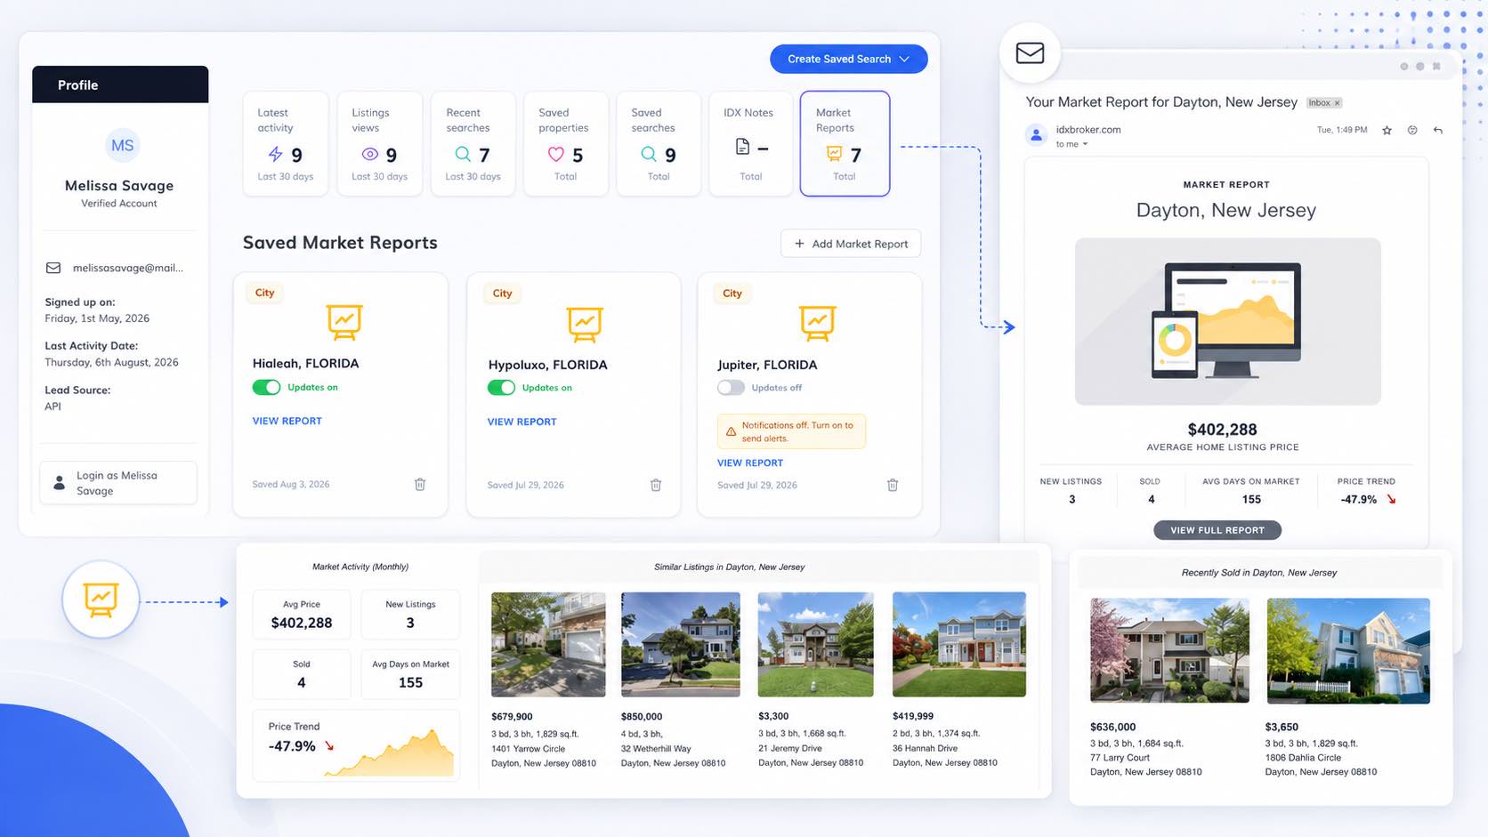This screenshot has height=837, width=1488.
Task: Click the Sold 4 card in Market Activity
Action: coord(302,674)
